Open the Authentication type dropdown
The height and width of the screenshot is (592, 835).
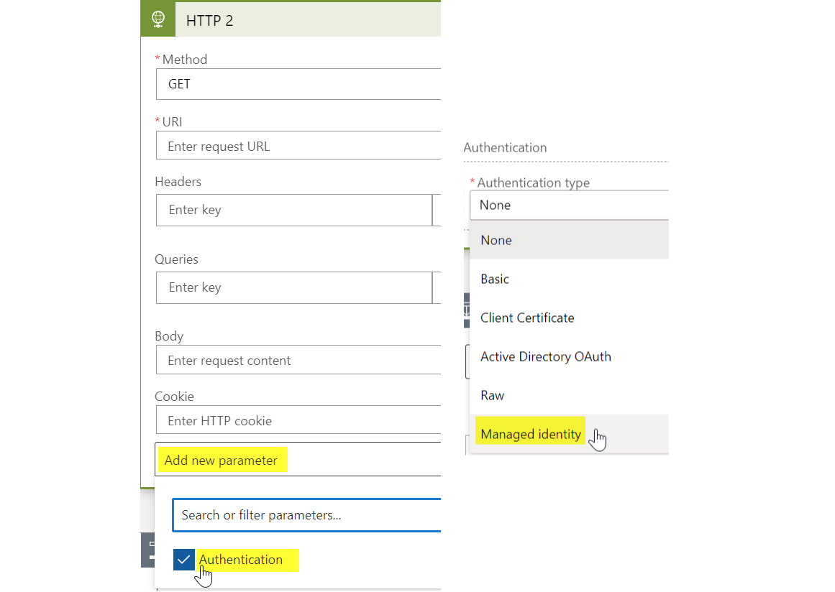[x=569, y=205]
